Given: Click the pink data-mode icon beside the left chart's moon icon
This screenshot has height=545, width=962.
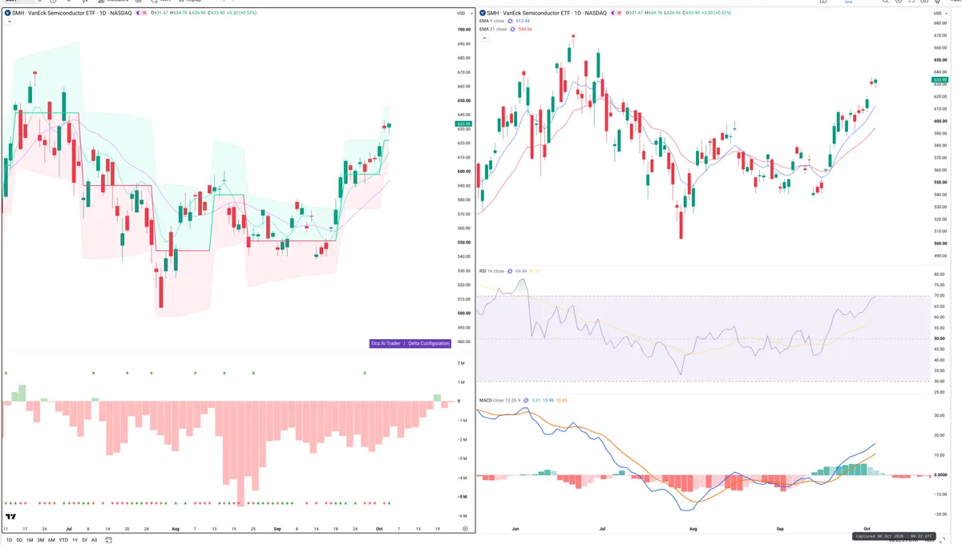Looking at the screenshot, I should click(x=144, y=13).
